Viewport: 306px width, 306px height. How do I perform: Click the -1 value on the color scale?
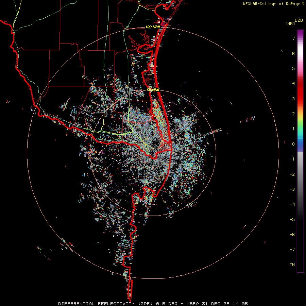292,159
